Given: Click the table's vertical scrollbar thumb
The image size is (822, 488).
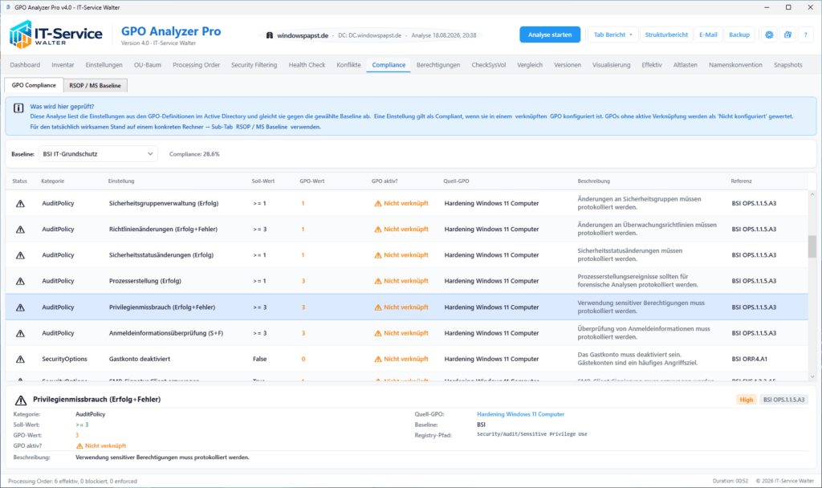Looking at the screenshot, I should 812,246.
